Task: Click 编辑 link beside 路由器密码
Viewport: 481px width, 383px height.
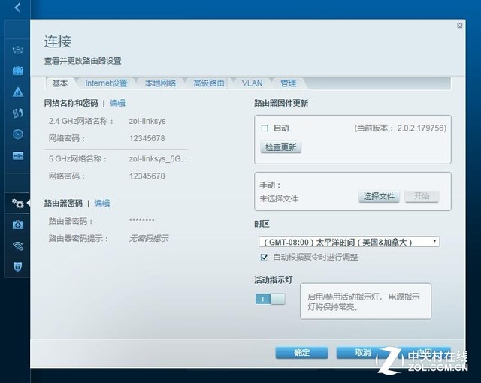Action: [x=102, y=204]
